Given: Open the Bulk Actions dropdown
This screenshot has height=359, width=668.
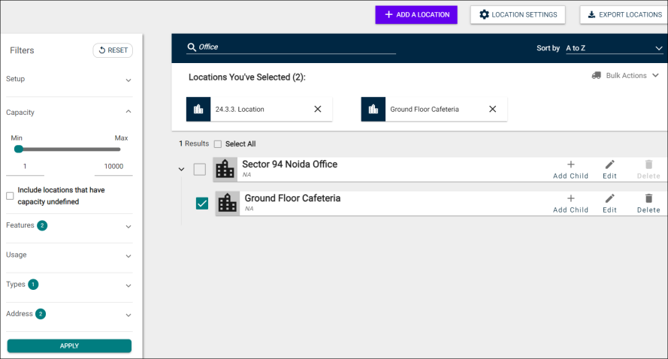Looking at the screenshot, I should click(x=625, y=75).
